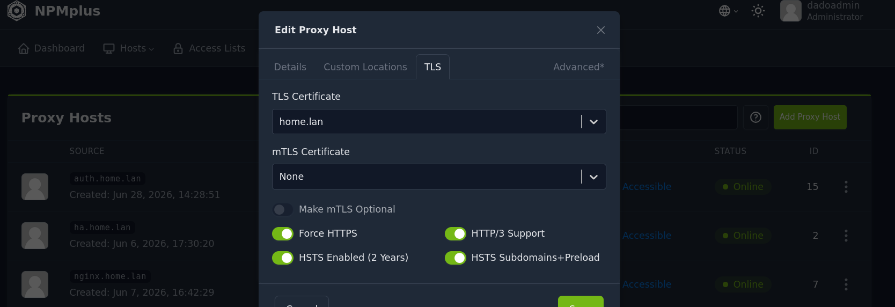Viewport: 895px width, 307px height.
Task: Switch to the Advanced* tab
Action: pyautogui.click(x=578, y=67)
